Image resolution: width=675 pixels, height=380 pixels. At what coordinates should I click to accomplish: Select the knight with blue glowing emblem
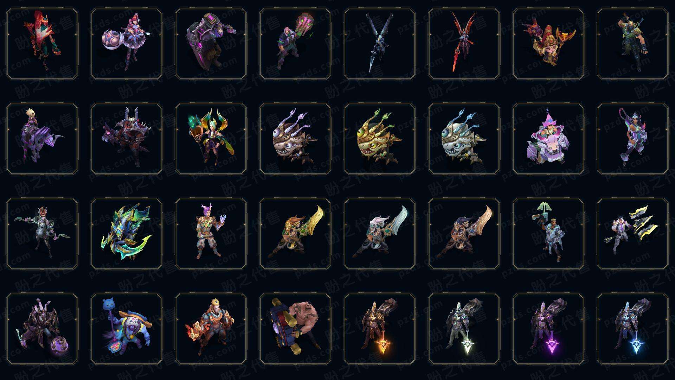633,329
